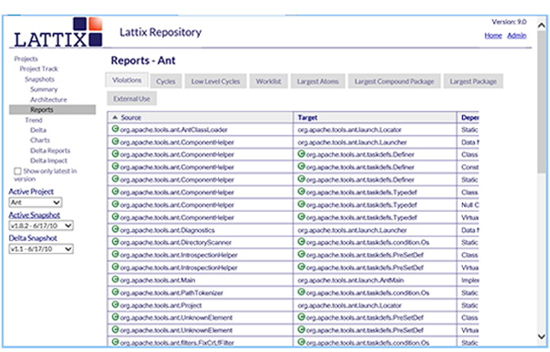Show the Largest Compound Package tab
Image resolution: width=550 pixels, height=352 pixels.
394,82
